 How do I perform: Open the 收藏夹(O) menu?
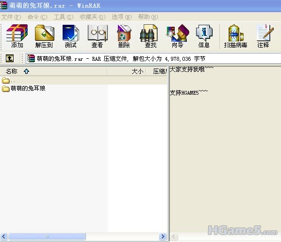(x=93, y=17)
